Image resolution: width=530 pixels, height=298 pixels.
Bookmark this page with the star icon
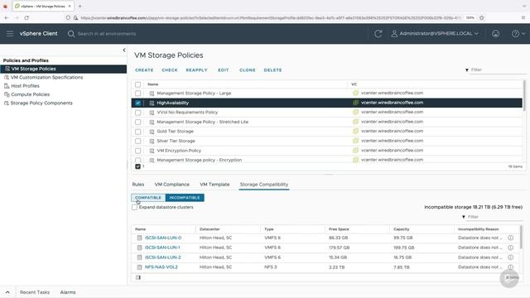(482, 17)
